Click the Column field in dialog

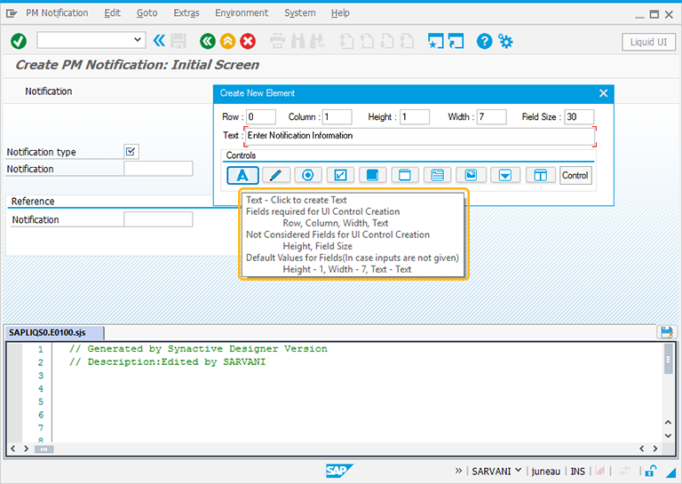point(337,117)
